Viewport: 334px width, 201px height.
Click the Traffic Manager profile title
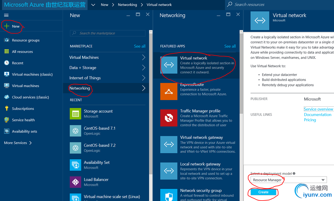(x=200, y=111)
